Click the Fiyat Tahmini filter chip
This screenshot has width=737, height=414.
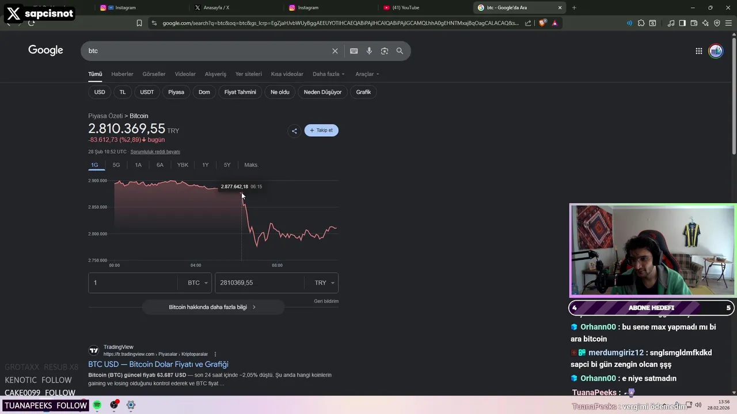click(x=240, y=92)
